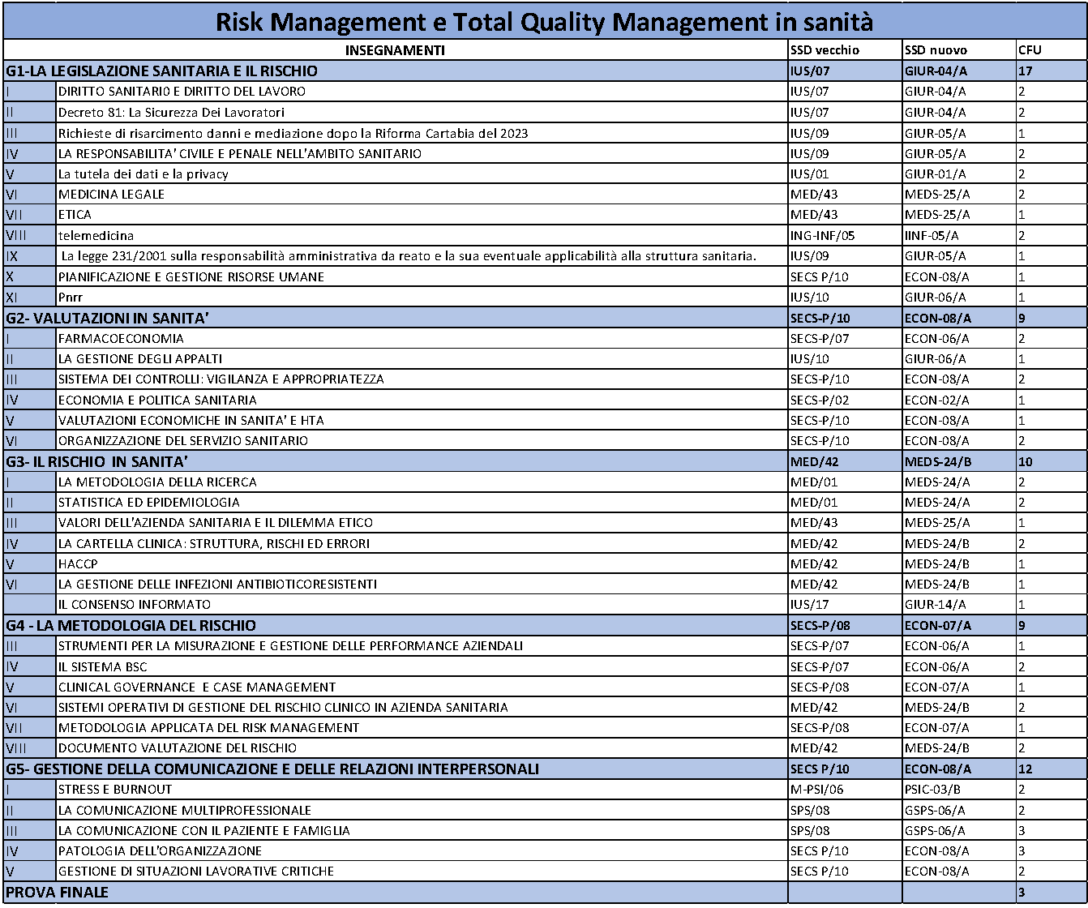Click the 'La legge 231/2001' course row
Image resolution: width=1088 pixels, height=908 pixels.
pos(544,256)
